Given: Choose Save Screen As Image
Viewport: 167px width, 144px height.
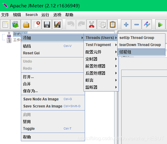Looking at the screenshot, I should pos(53,106).
